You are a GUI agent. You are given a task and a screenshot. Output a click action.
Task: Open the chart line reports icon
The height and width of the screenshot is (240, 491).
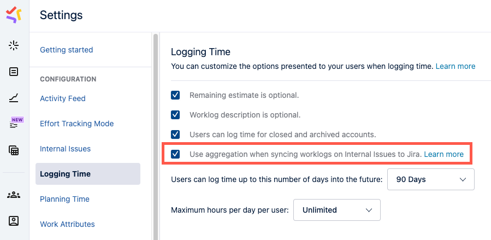pyautogui.click(x=14, y=98)
